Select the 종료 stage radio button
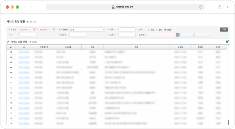 [157, 30]
